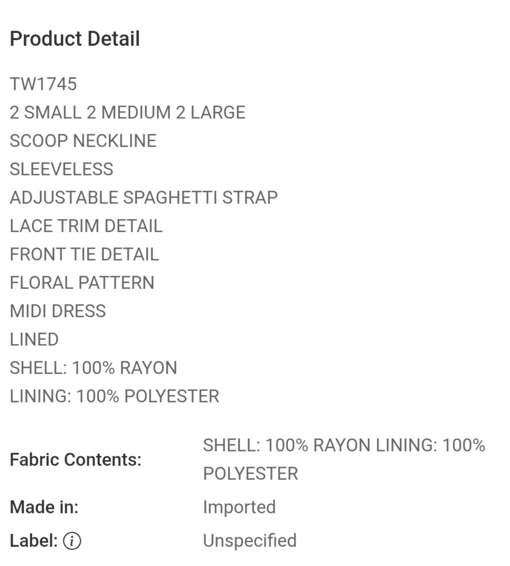Click the LINING: 100% POLYESTER list line
Screen dimensions: 510x566
(x=114, y=396)
